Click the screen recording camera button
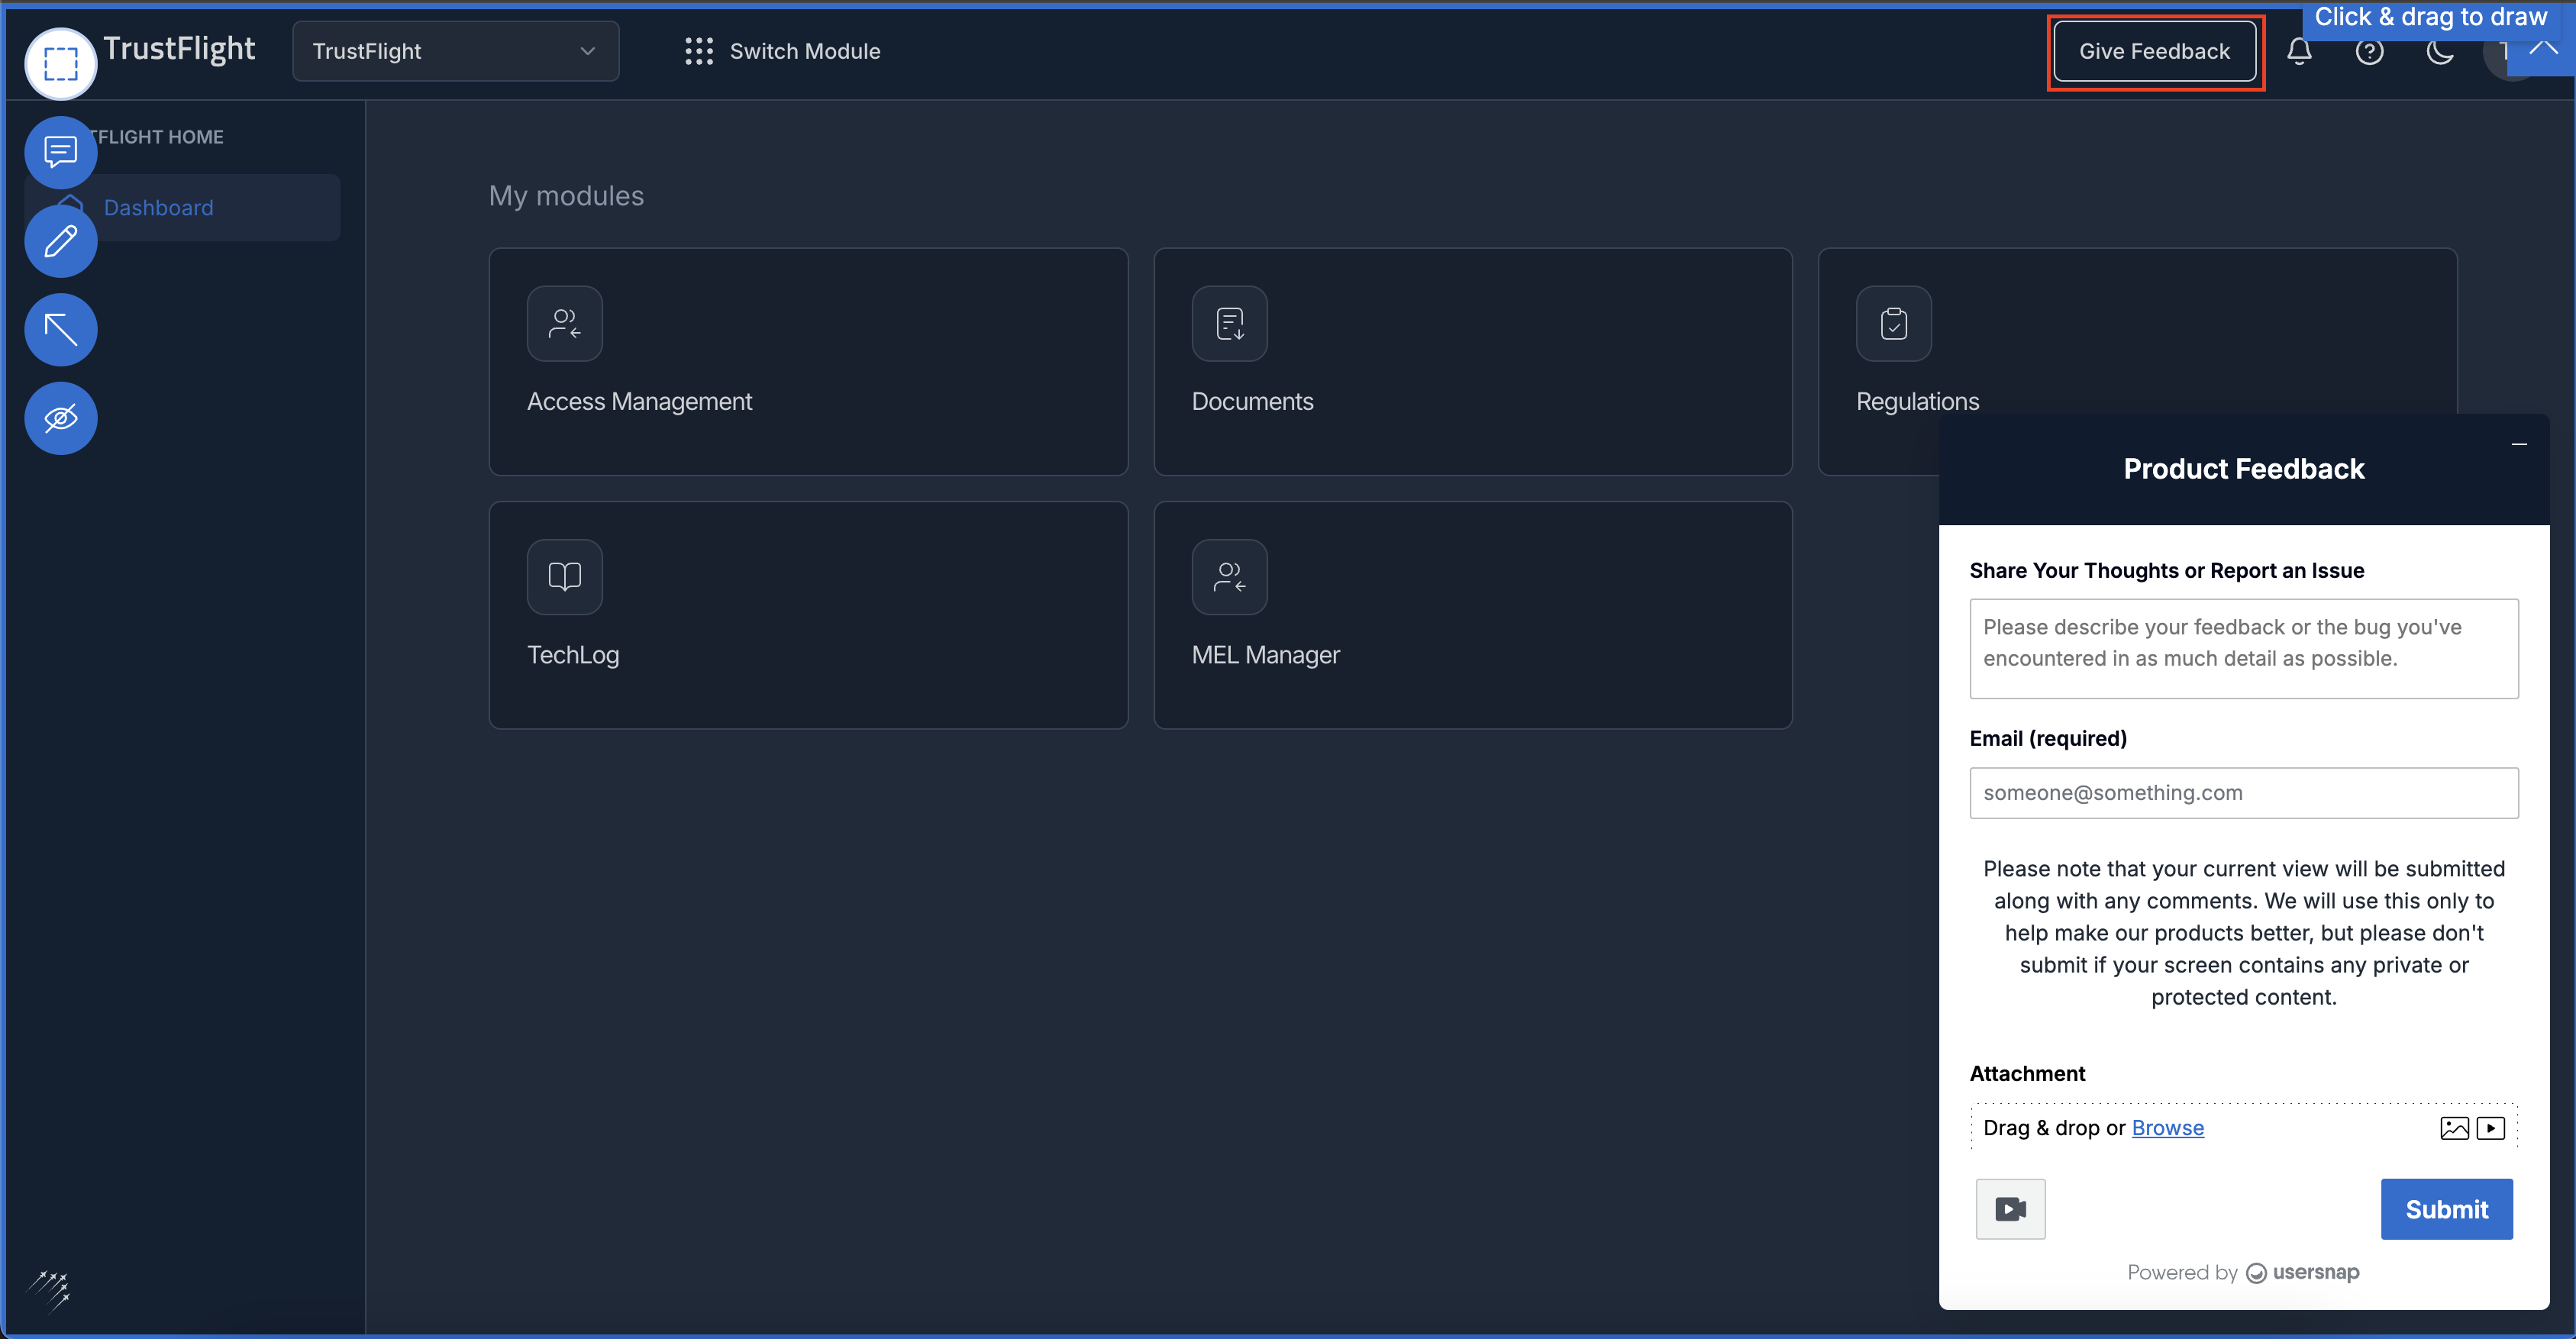 [2010, 1209]
